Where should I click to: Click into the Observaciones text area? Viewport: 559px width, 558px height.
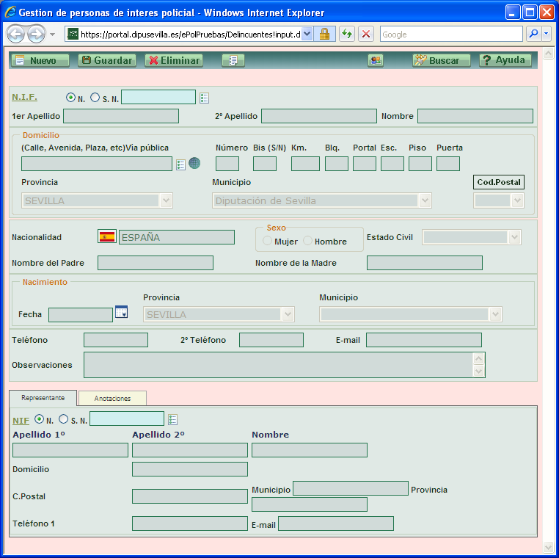pyautogui.click(x=277, y=365)
